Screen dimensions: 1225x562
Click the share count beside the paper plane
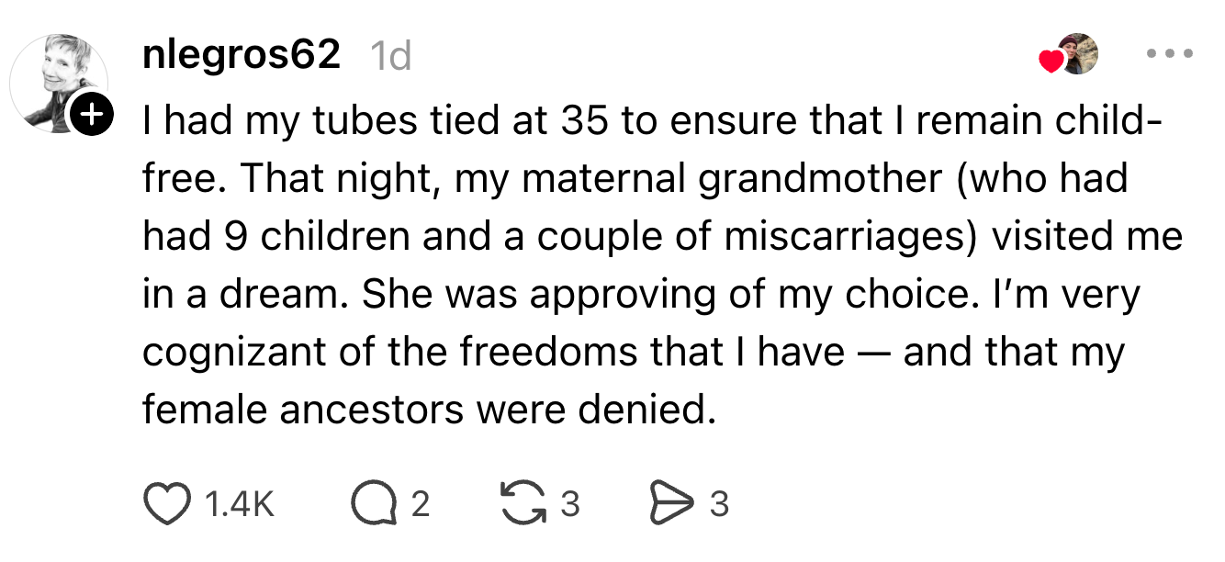click(x=720, y=504)
